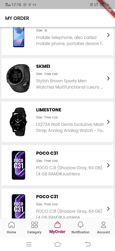Expand the mobile telephone order chevron
The height and width of the screenshot is (251, 115).
(108, 35)
